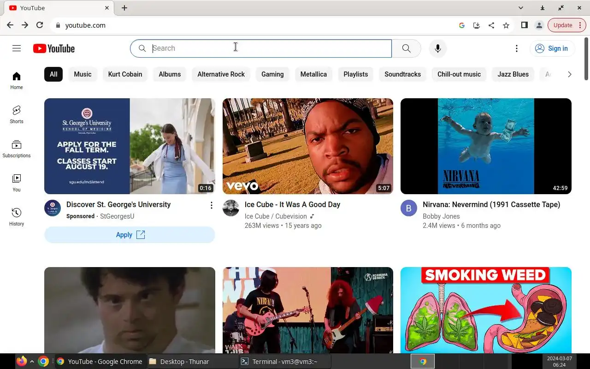The image size is (590, 369).
Task: Click the install app icon in address bar
Action: pos(477,25)
